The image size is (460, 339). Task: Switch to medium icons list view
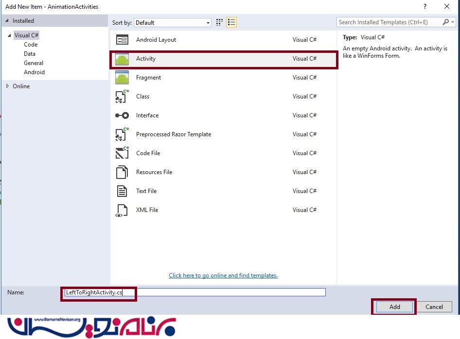(231, 22)
